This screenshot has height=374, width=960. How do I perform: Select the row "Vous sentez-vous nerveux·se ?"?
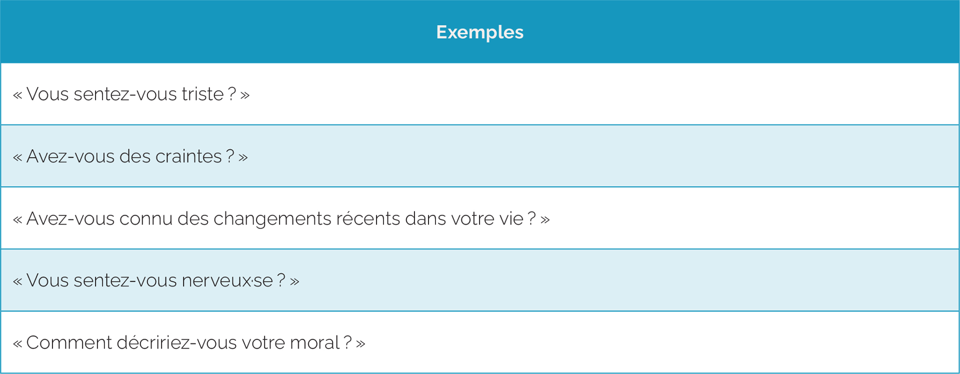coord(480,280)
